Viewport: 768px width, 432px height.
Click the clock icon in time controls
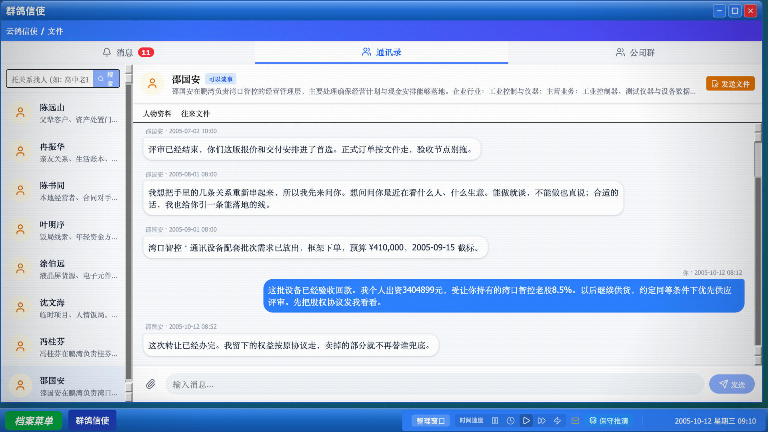(x=510, y=421)
